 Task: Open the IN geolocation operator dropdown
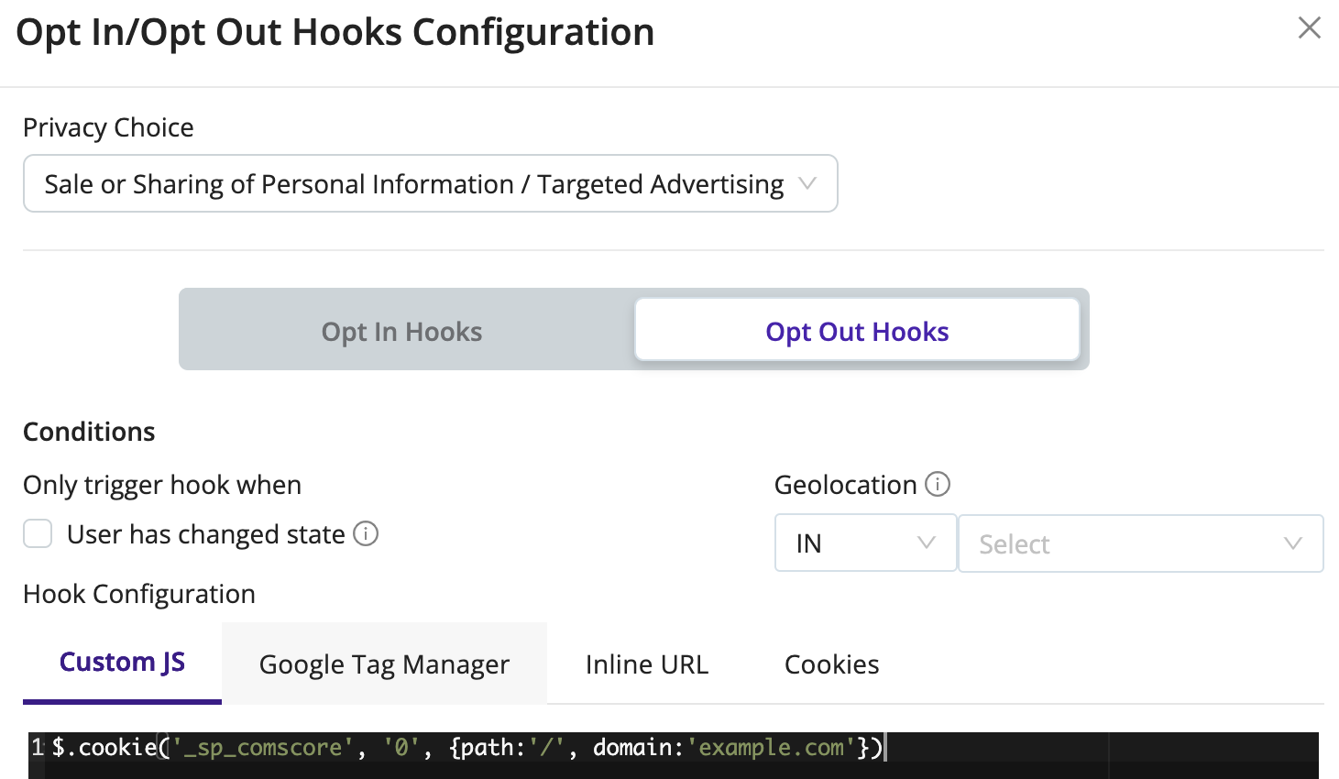pyautogui.click(x=865, y=543)
